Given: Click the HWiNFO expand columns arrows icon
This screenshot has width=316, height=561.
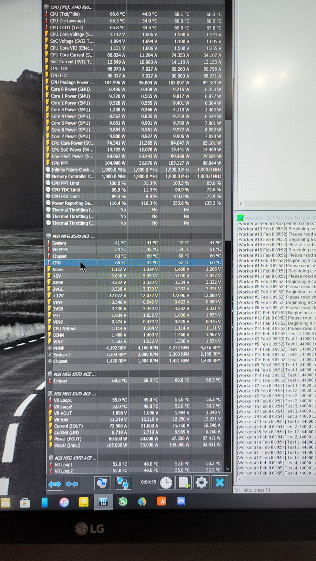Looking at the screenshot, I should pos(55,484).
